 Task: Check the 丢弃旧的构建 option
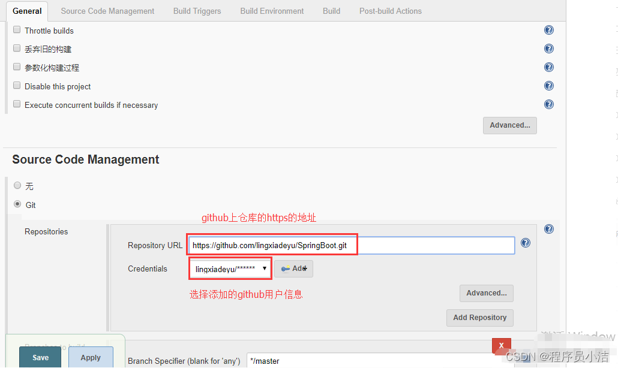tap(17, 48)
